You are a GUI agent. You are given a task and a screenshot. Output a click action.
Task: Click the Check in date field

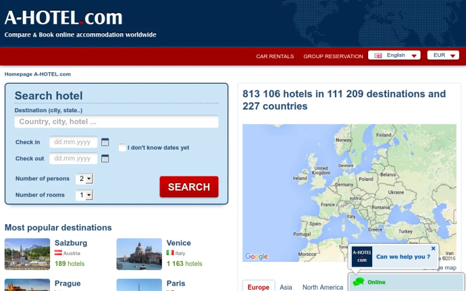(73, 142)
